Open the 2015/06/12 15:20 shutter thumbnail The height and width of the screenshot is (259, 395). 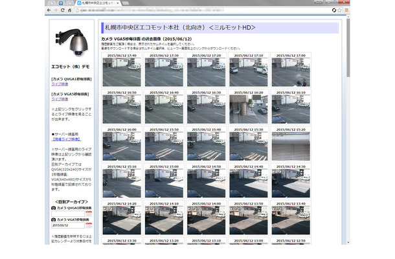coord(291,146)
